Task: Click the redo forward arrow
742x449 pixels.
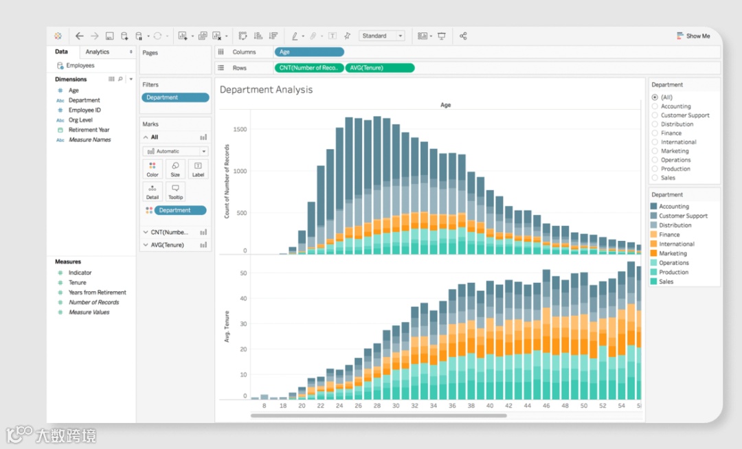Action: tap(95, 36)
